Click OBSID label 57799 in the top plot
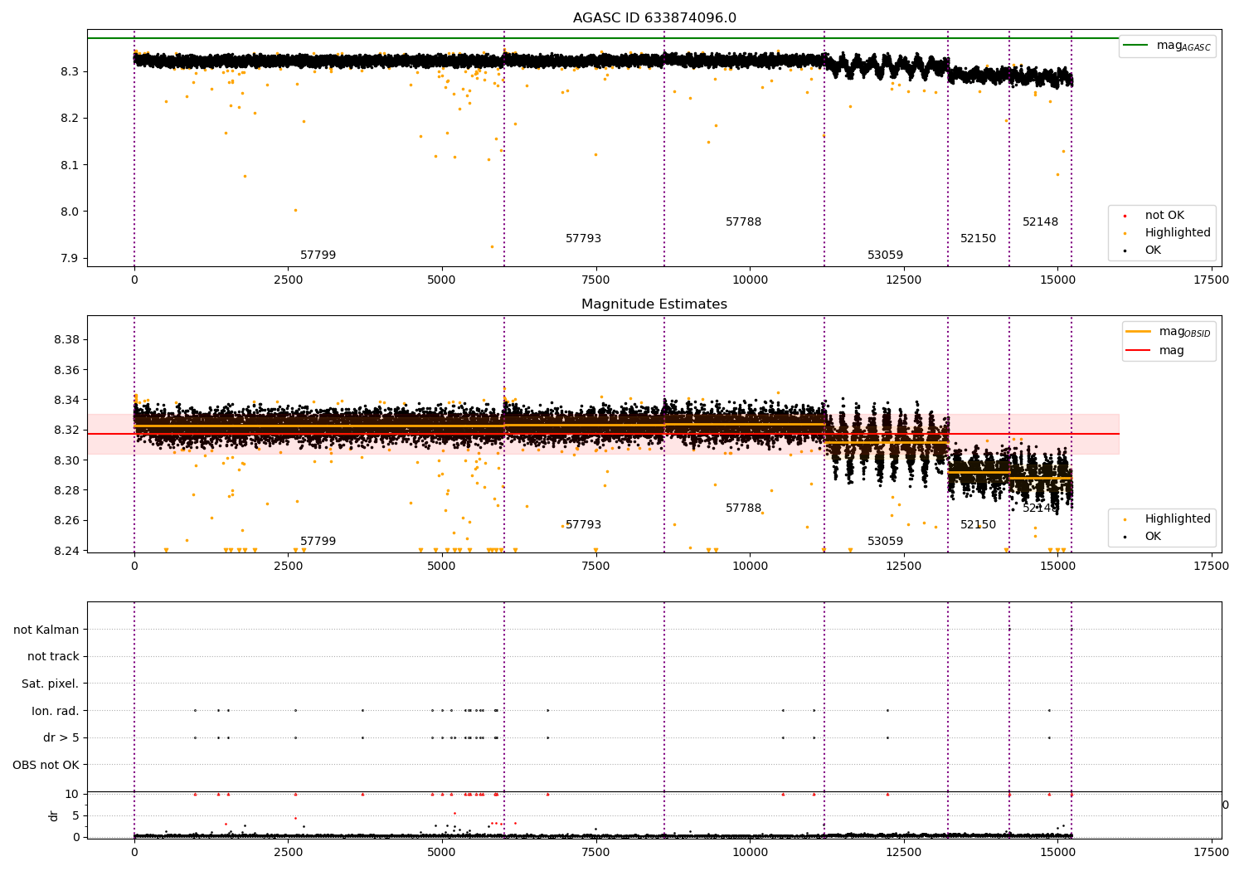Viewport: 1244px width, 871px height. tap(318, 255)
